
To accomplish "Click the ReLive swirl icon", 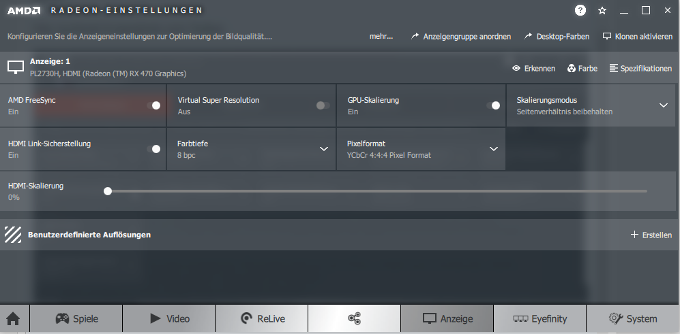I will click(x=246, y=319).
